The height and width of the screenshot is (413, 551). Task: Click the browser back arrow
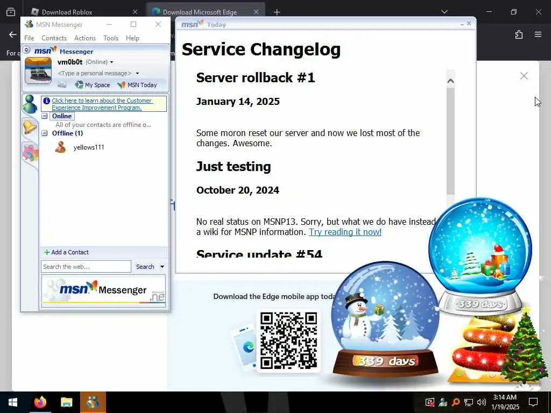click(13, 34)
